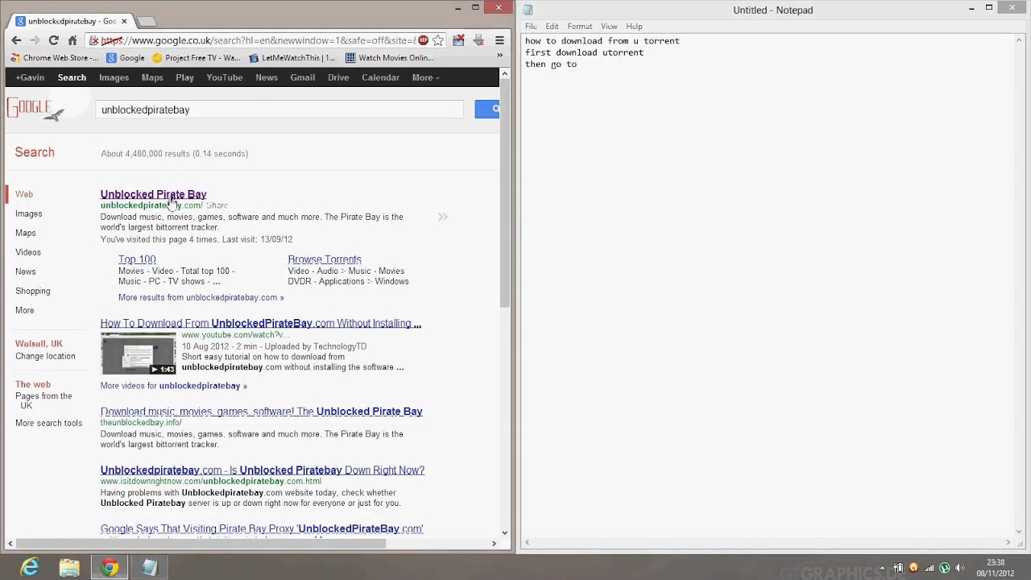Close the unblockedpiratebay Chrome tab
The height and width of the screenshot is (580, 1031).
point(124,21)
